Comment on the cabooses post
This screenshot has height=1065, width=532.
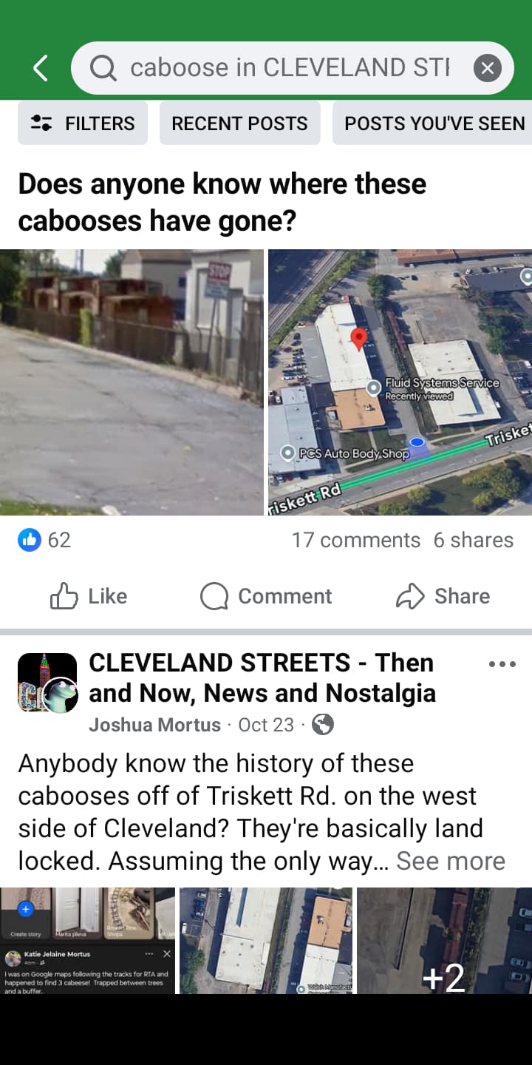tap(266, 596)
